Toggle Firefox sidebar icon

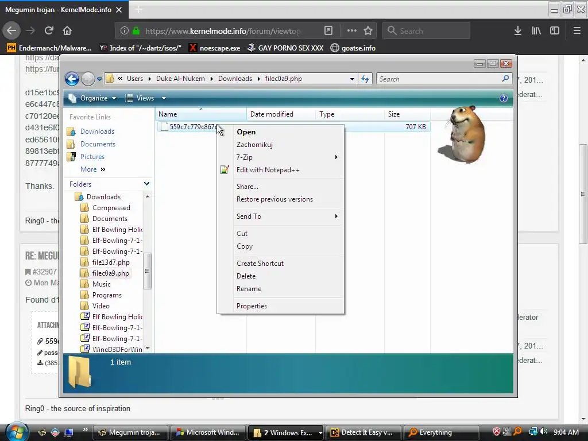coord(555,31)
